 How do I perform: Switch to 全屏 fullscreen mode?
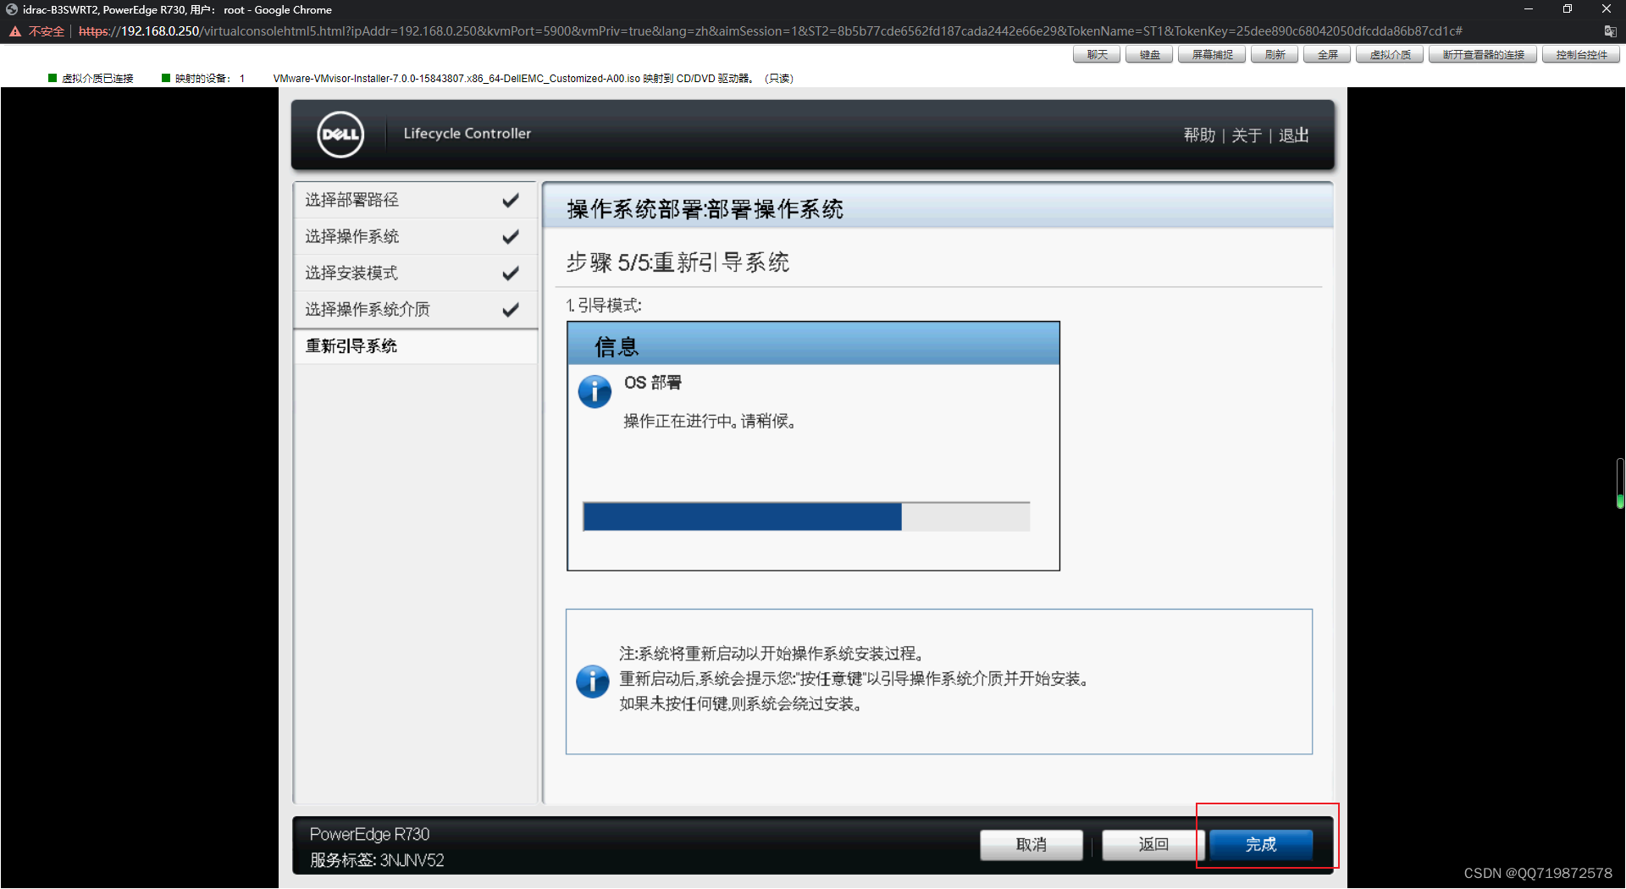pos(1327,55)
